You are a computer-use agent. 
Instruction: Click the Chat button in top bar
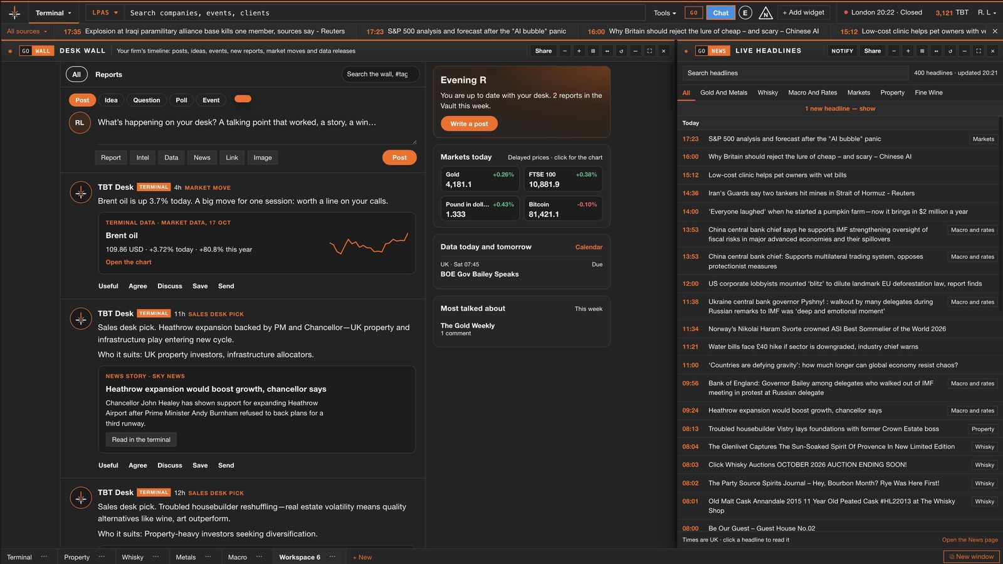tap(721, 13)
